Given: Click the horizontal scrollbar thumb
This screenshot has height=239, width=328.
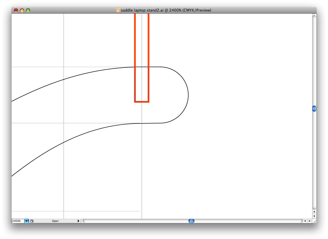Looking at the screenshot, I should (191, 221).
